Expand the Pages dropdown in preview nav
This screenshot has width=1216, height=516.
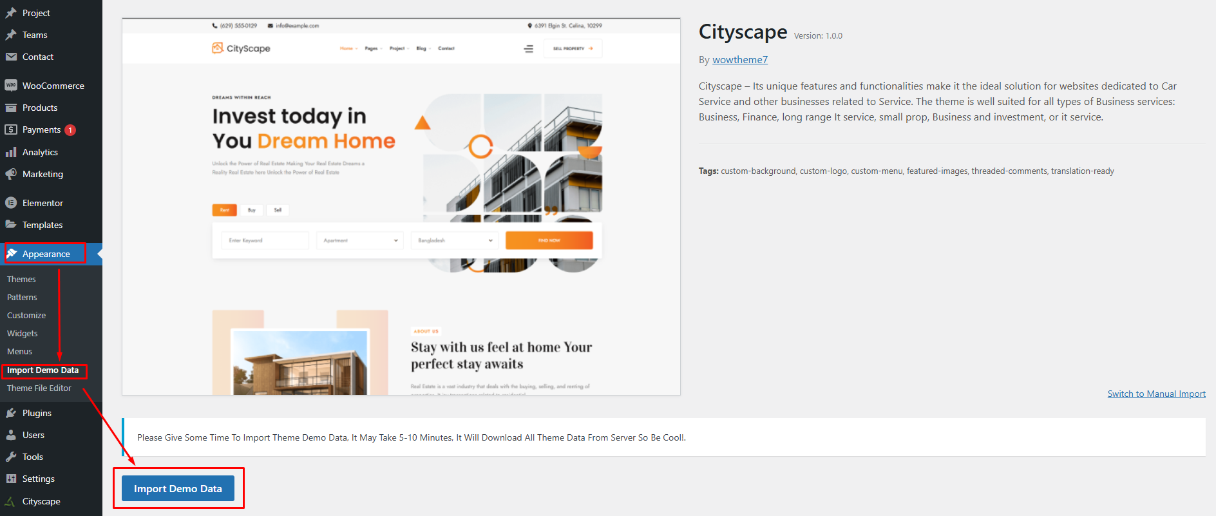click(374, 48)
